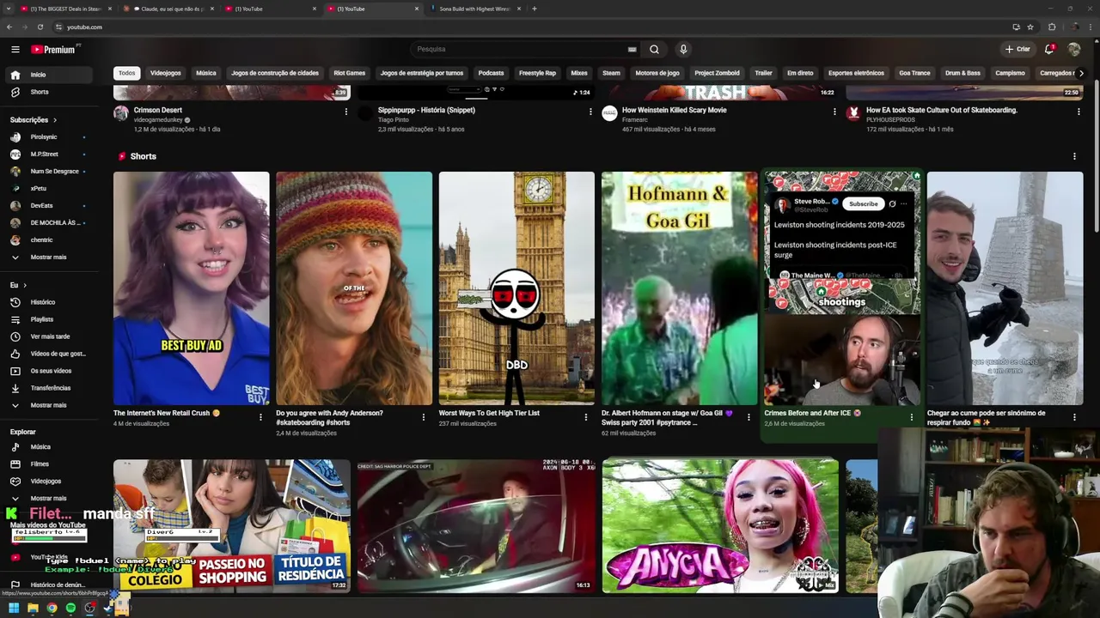The image size is (1100, 618).
Task: Start voice search with the microphone
Action: click(683, 49)
